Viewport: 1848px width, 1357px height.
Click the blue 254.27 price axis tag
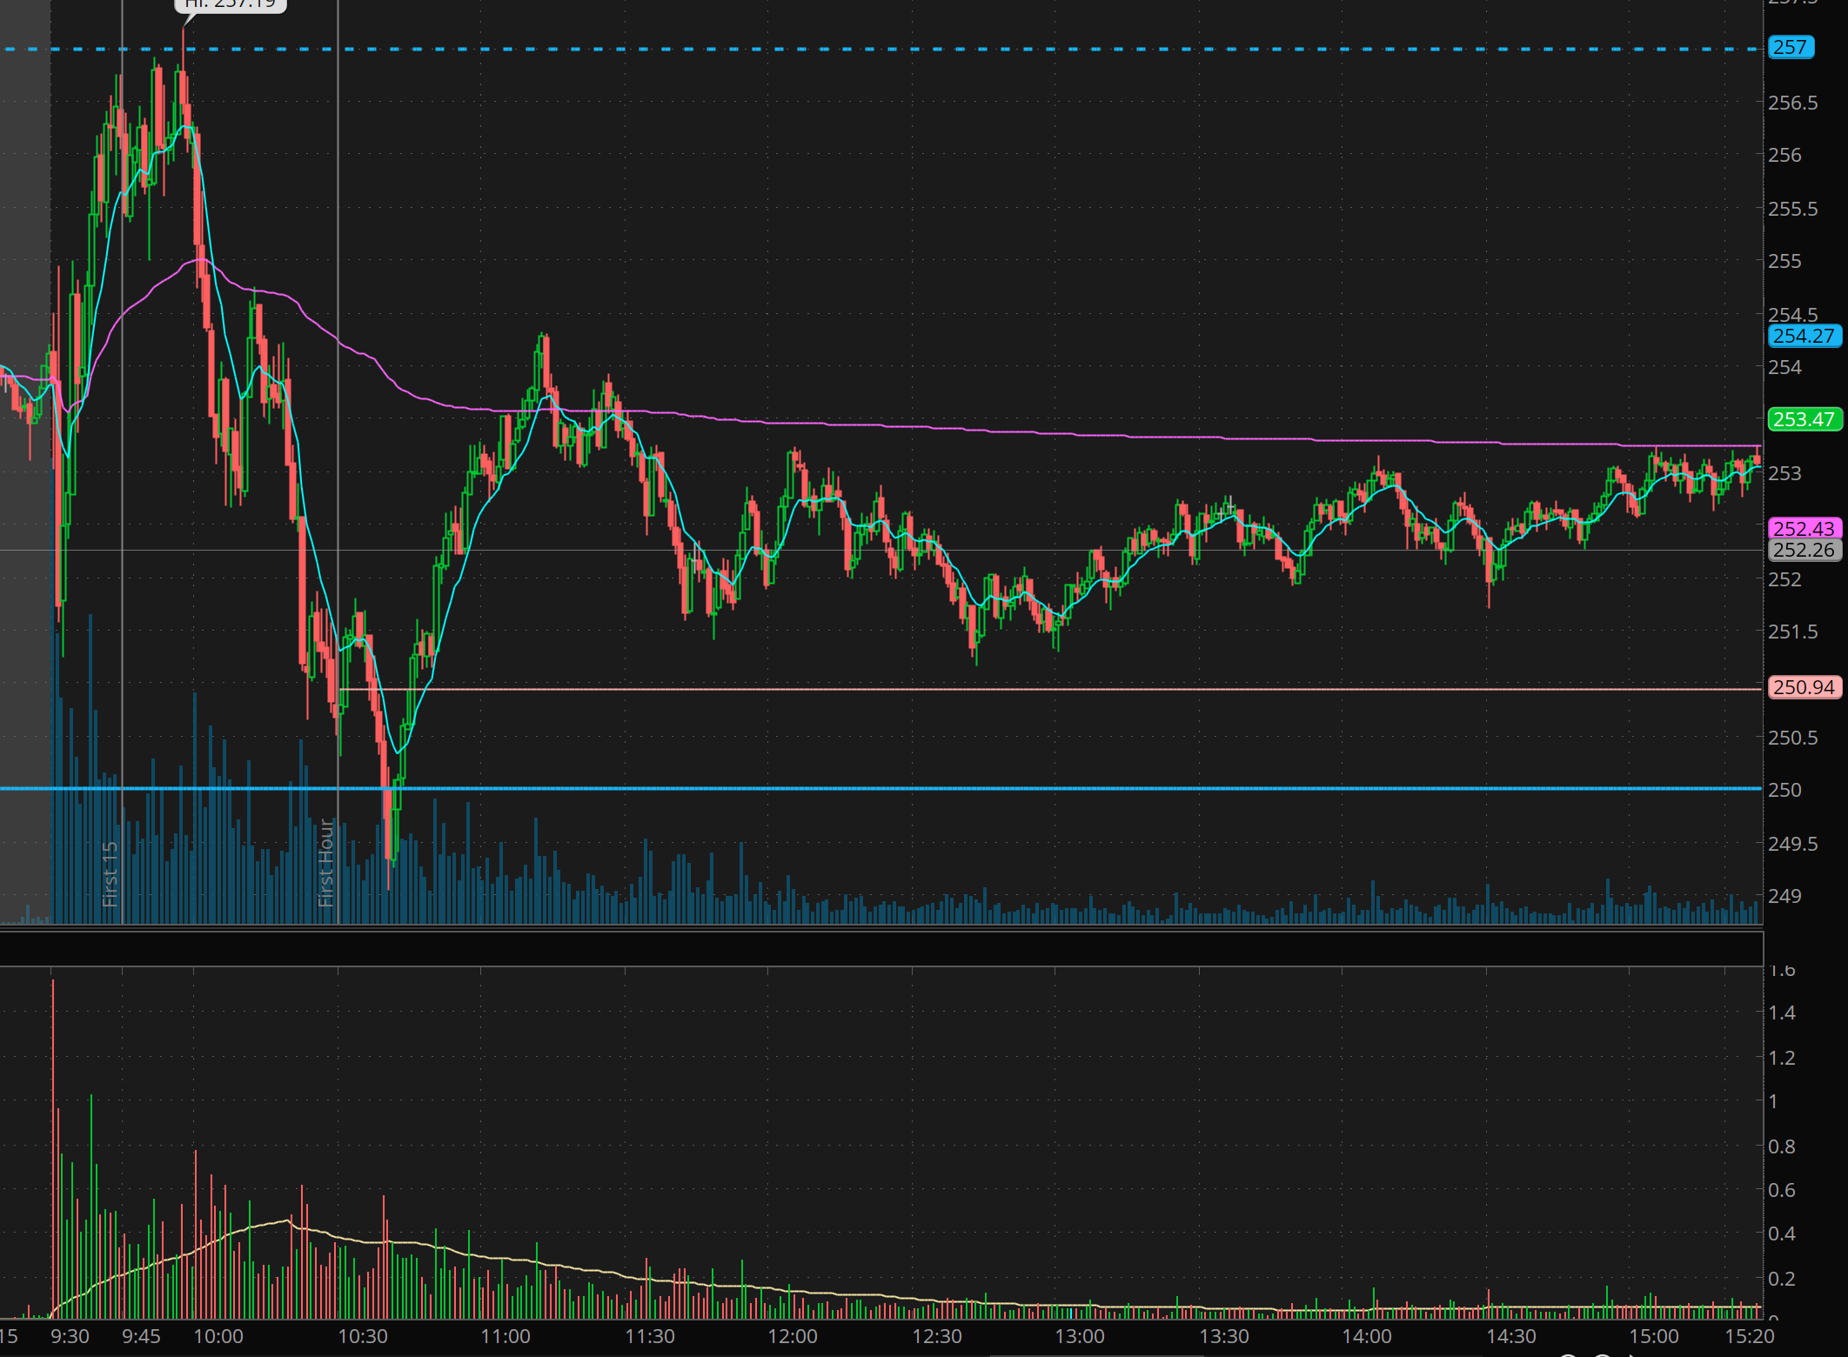[x=1804, y=336]
